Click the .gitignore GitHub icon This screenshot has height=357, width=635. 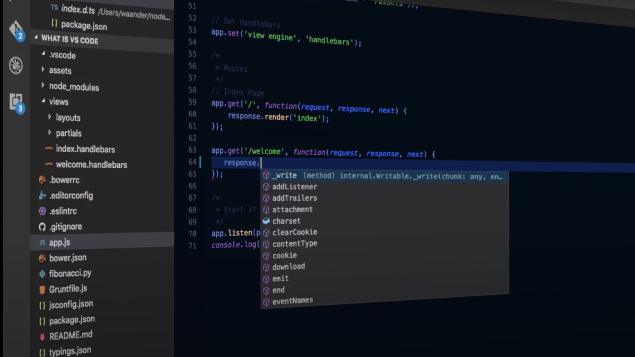click(x=42, y=227)
